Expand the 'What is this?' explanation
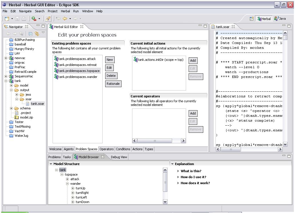The width and height of the screenshot is (295, 213). pos(178,171)
